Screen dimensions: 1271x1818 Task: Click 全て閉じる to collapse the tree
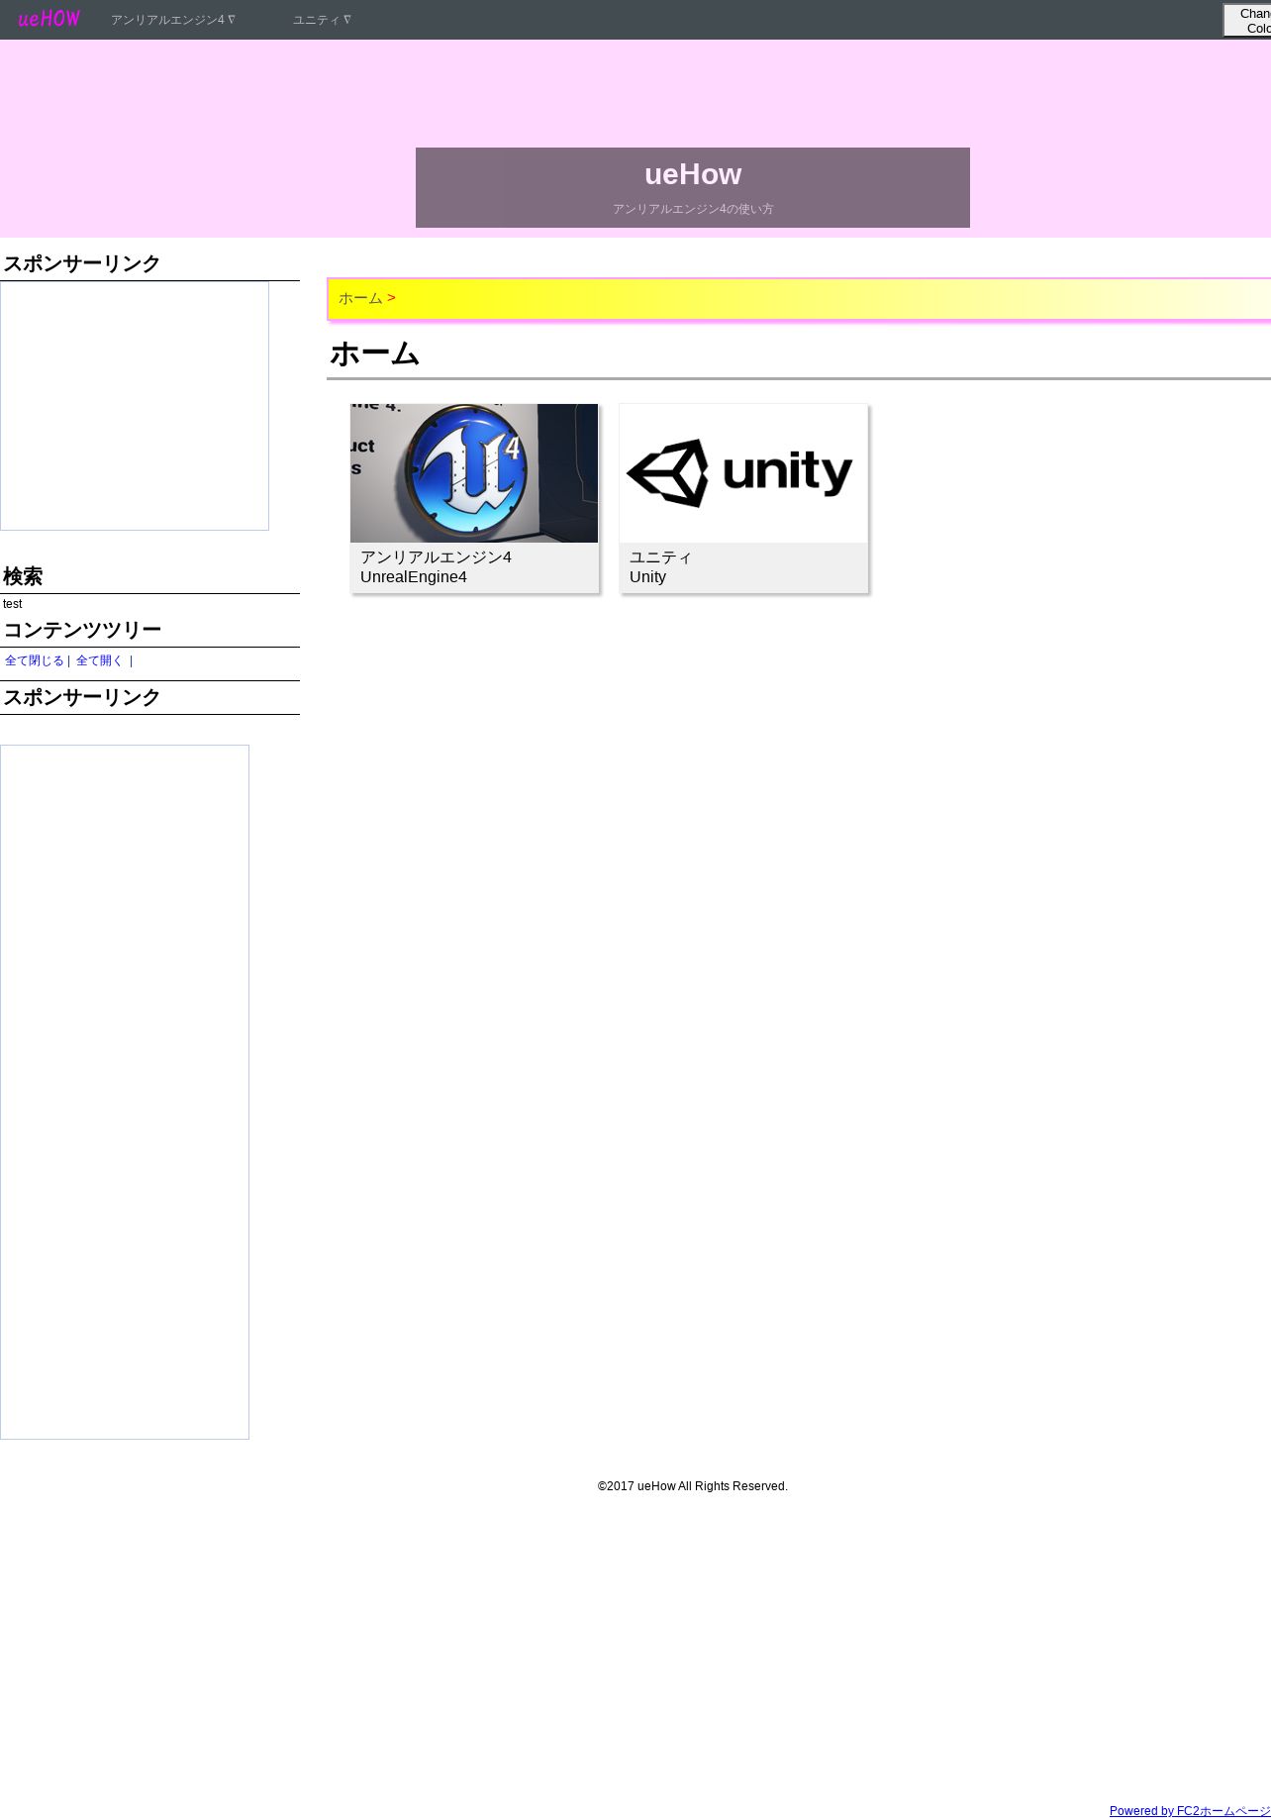(35, 660)
